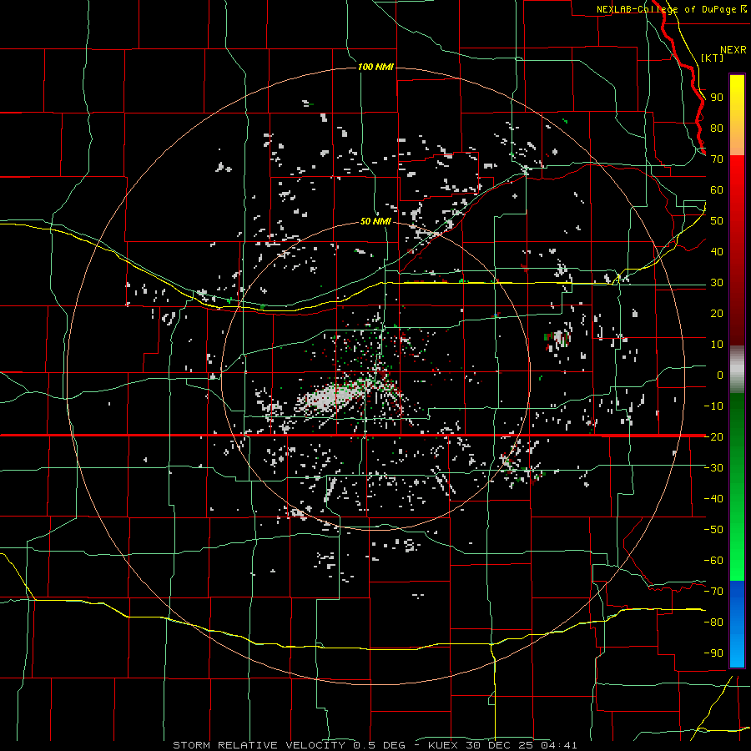
Task: Click the 60 value on the velocity scale
Action: 717,189
